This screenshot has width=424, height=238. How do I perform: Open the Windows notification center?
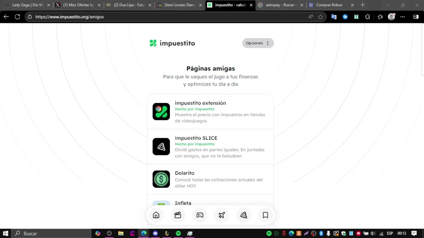point(414,233)
